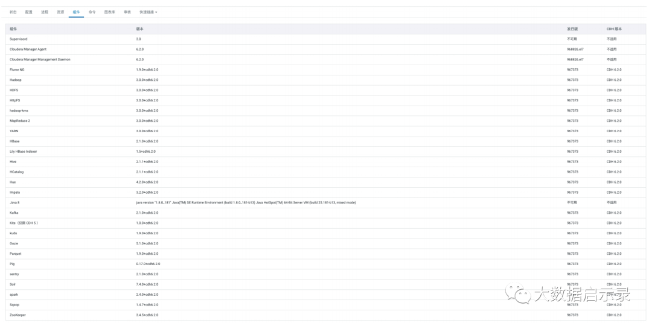Click version 1.5+cdh6.2.0 of Lily HBase Indexer
The image size is (652, 323).
tap(146, 152)
